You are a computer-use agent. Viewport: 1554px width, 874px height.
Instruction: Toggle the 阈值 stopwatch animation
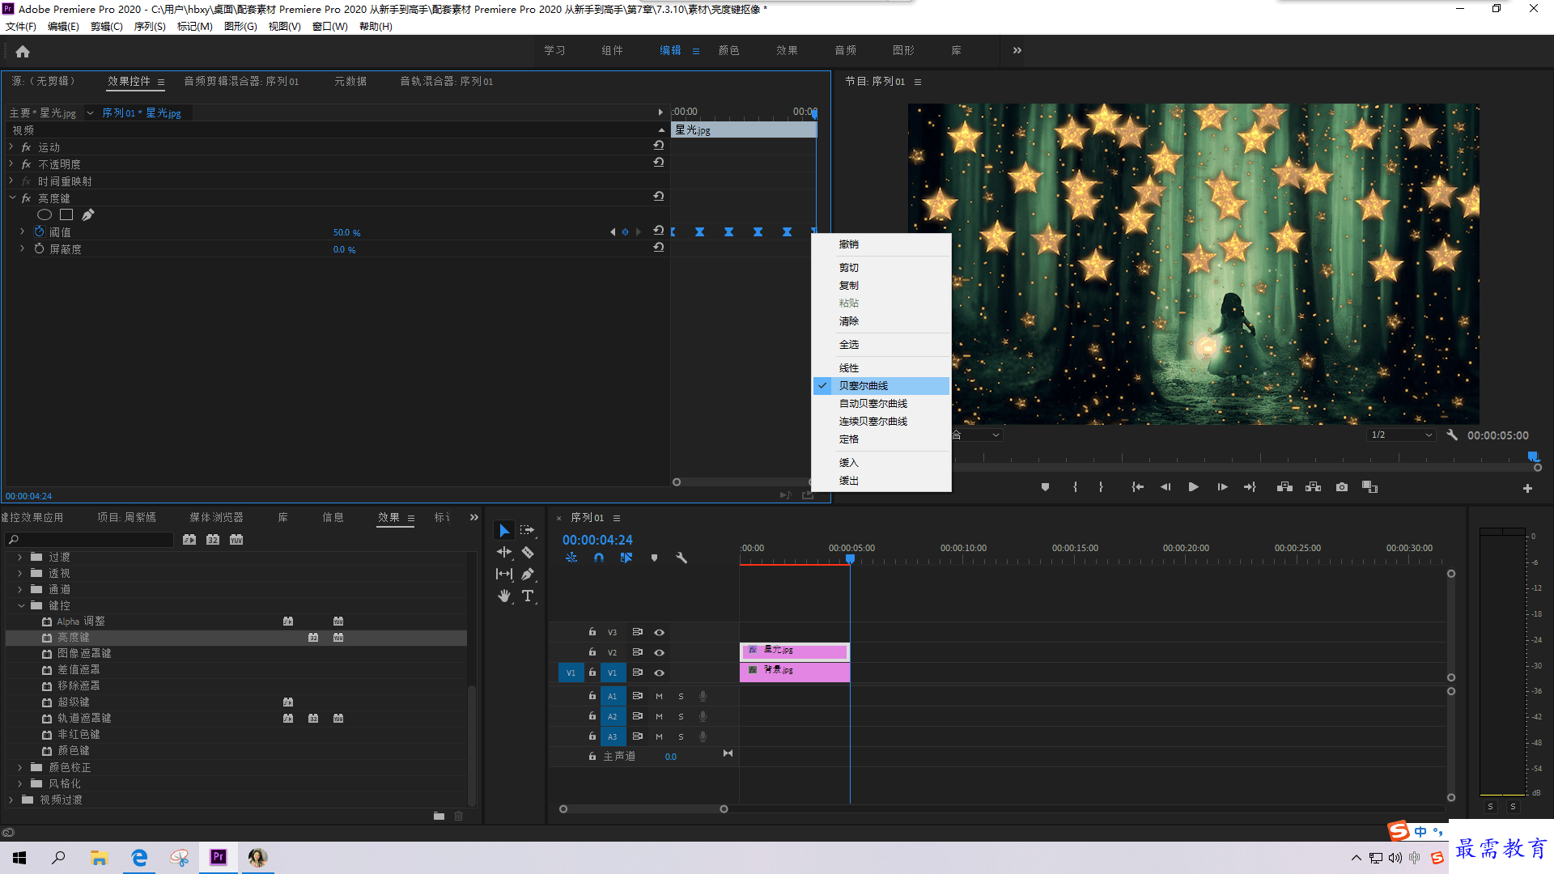tap(39, 231)
